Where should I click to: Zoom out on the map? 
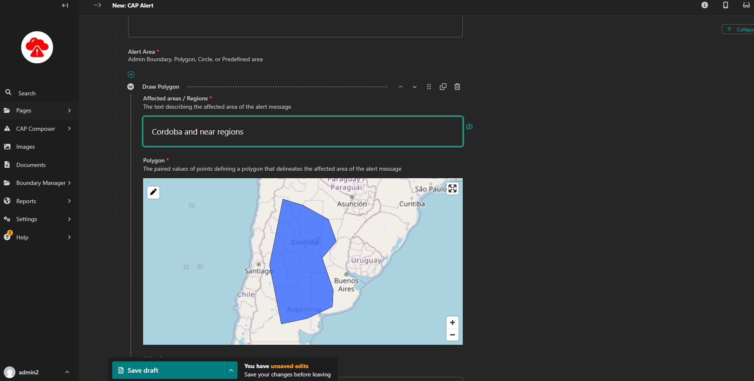[x=452, y=335]
